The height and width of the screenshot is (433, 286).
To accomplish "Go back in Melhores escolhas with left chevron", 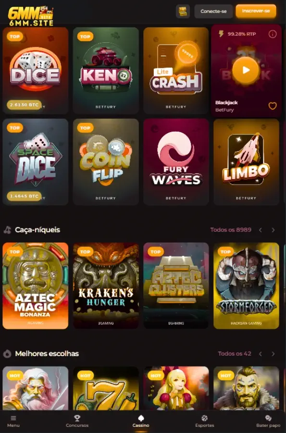I will click(x=261, y=354).
